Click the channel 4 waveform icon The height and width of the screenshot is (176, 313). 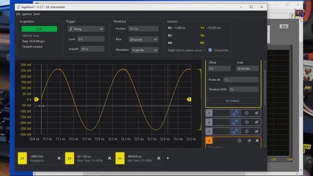(x=235, y=132)
